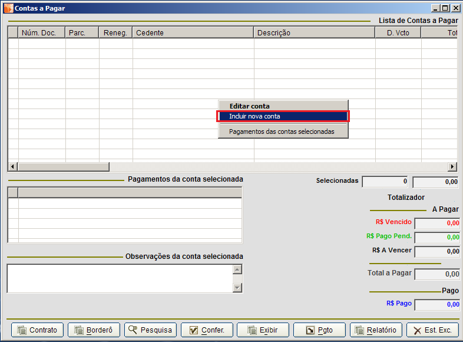The height and width of the screenshot is (342, 463).
Task: Click the Pesquisa magnifier button
Action: pyautogui.click(x=150, y=330)
